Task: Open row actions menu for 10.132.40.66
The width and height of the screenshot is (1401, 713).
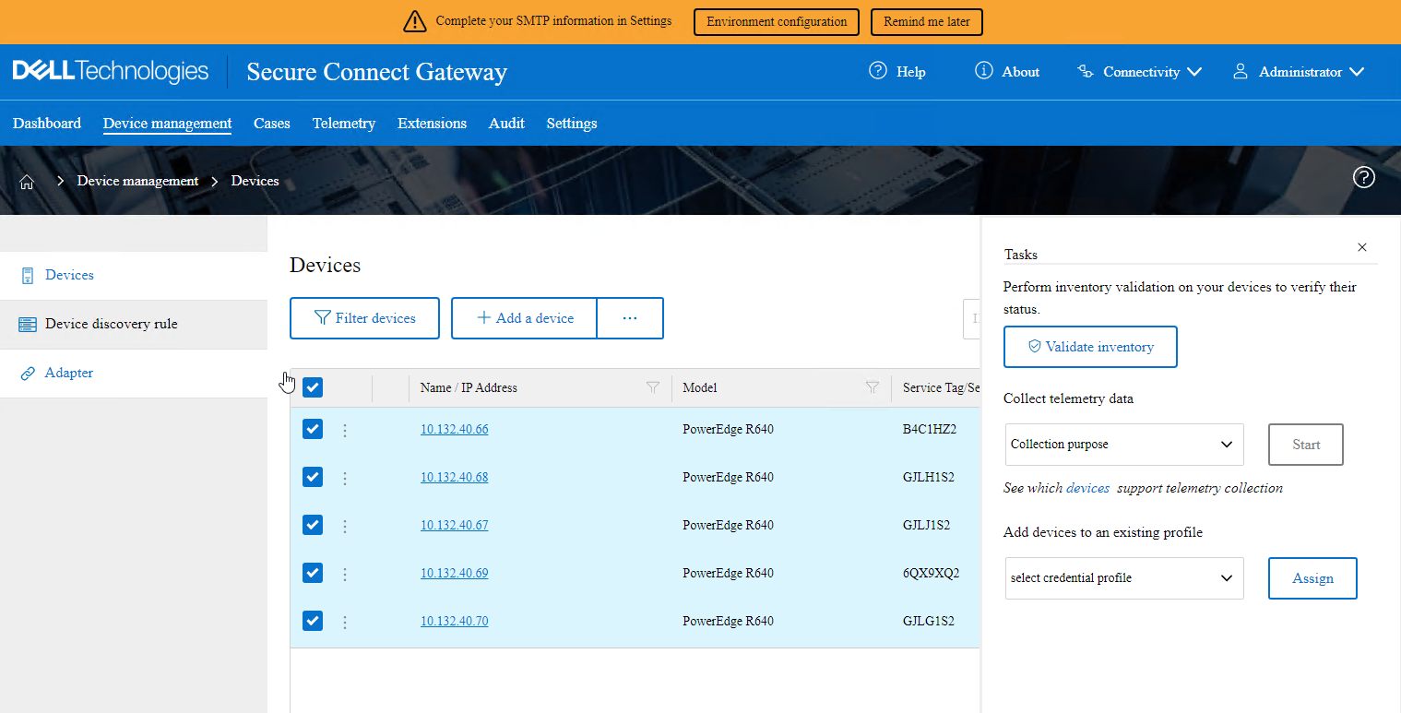Action: [x=345, y=430]
